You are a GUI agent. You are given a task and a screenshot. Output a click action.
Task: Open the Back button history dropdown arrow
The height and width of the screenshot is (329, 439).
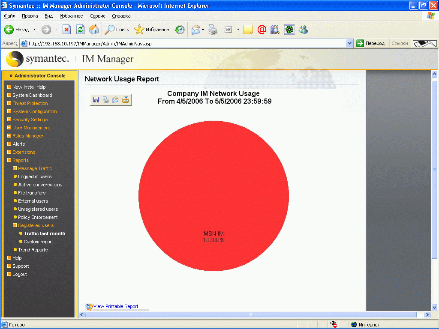tap(34, 30)
